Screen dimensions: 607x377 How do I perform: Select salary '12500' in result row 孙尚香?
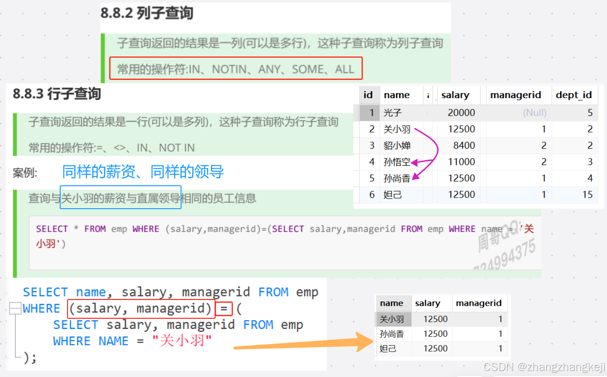432,334
